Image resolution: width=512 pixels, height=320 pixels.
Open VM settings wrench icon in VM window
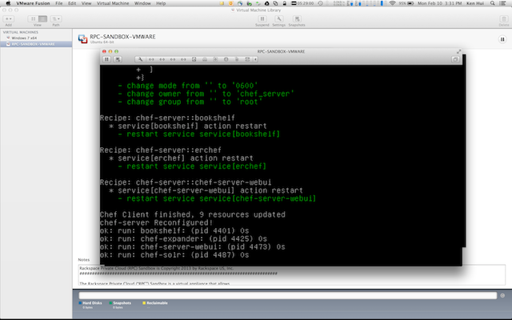click(x=140, y=59)
